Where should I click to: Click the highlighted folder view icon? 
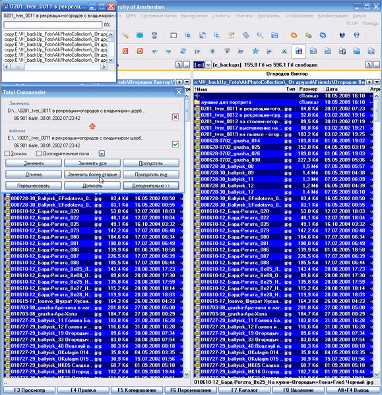[299, 51]
